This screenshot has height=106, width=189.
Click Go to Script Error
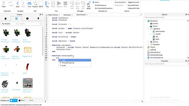click(120, 2)
